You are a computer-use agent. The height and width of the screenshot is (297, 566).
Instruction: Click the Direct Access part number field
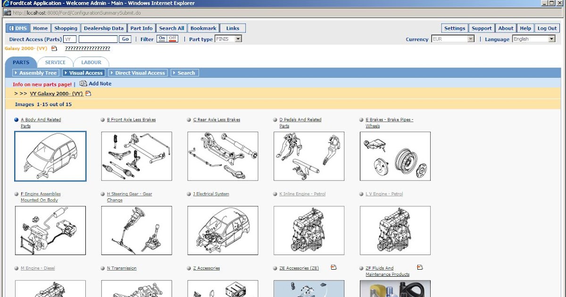click(x=98, y=39)
